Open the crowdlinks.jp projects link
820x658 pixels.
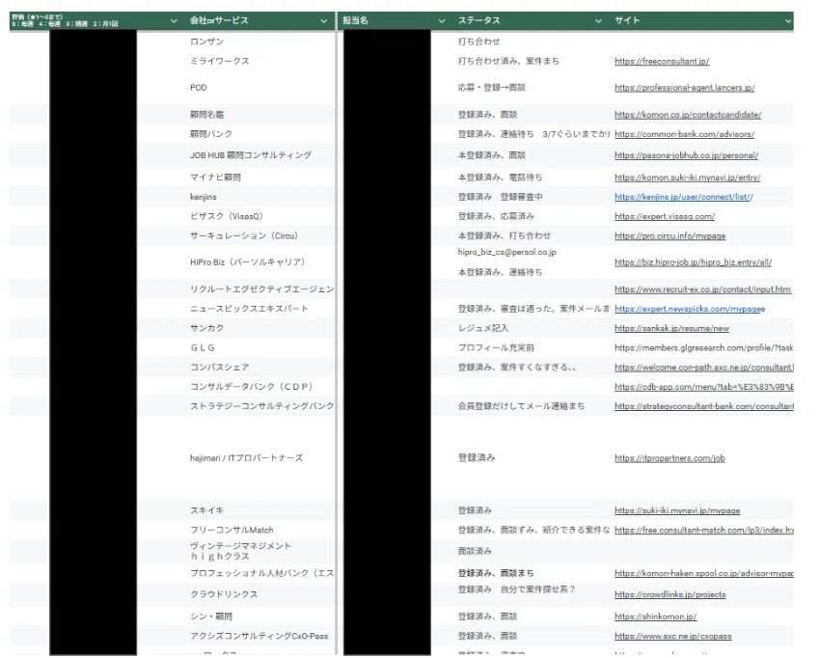[x=670, y=594]
